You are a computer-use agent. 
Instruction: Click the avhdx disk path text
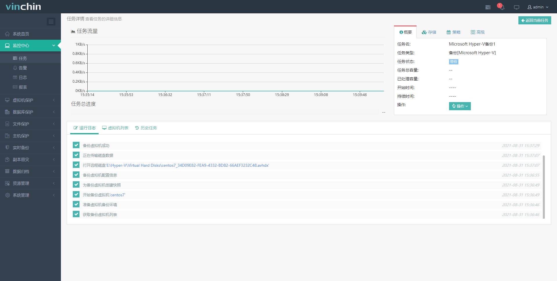coord(188,165)
